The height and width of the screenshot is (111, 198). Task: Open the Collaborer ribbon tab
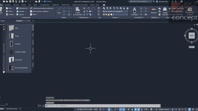55,5
